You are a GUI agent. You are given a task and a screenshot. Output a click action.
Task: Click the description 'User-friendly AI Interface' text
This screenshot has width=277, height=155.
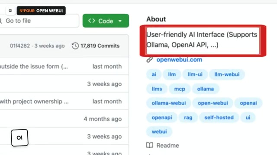pos(202,40)
